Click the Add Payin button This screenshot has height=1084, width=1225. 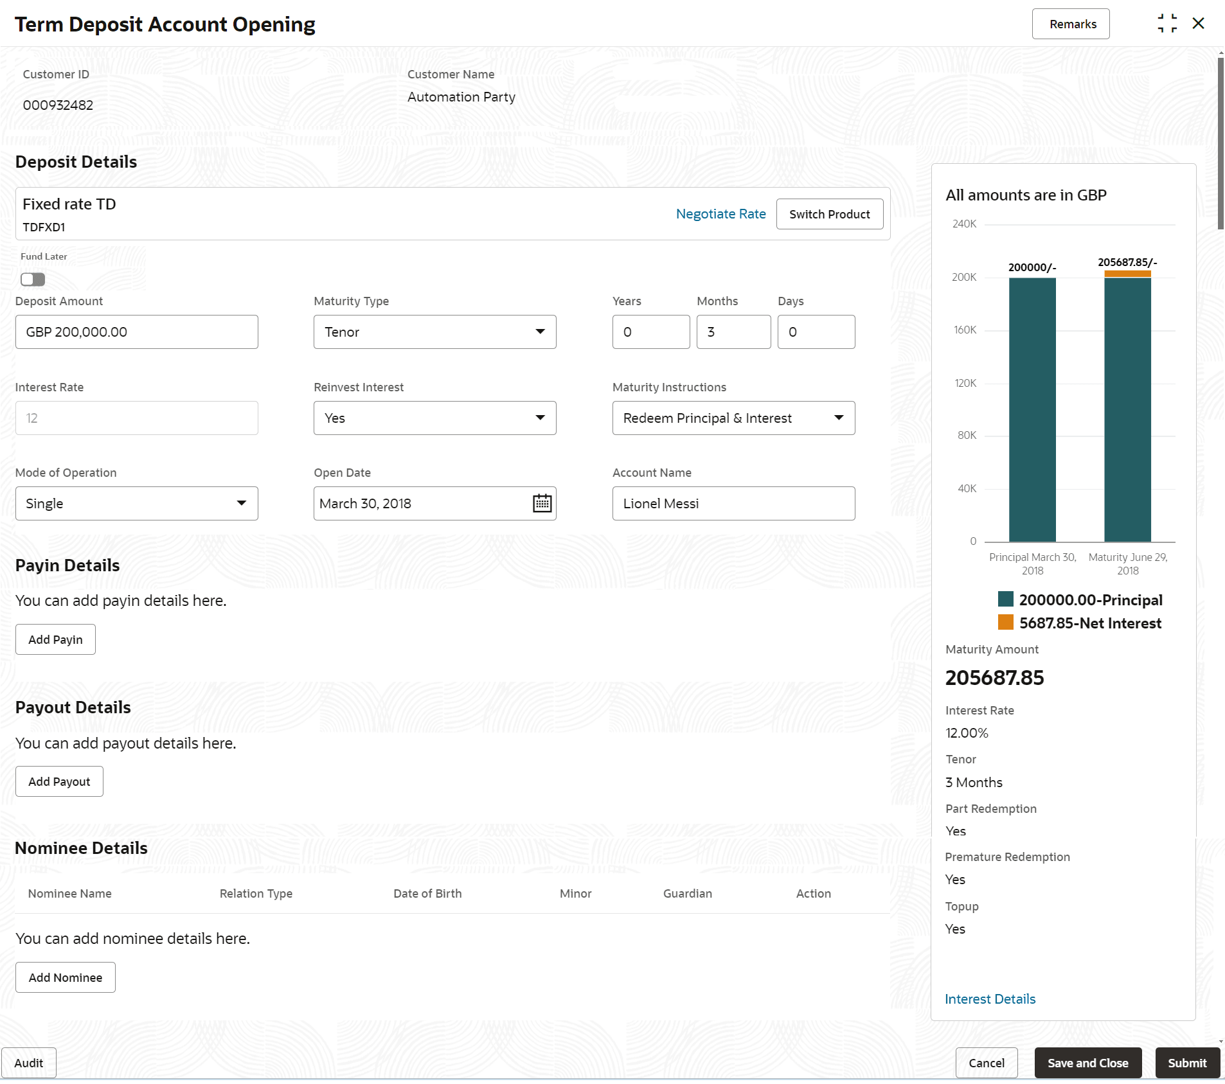click(x=55, y=639)
